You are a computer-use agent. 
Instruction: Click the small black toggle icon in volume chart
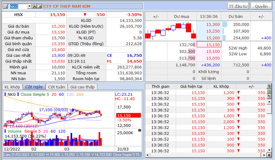[x=140, y=130]
